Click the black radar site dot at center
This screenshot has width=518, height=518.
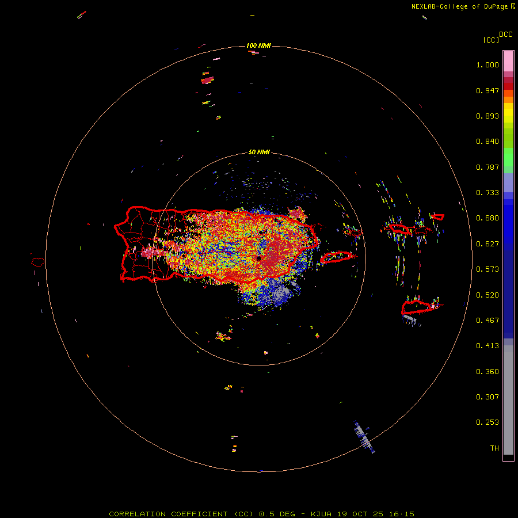click(258, 258)
